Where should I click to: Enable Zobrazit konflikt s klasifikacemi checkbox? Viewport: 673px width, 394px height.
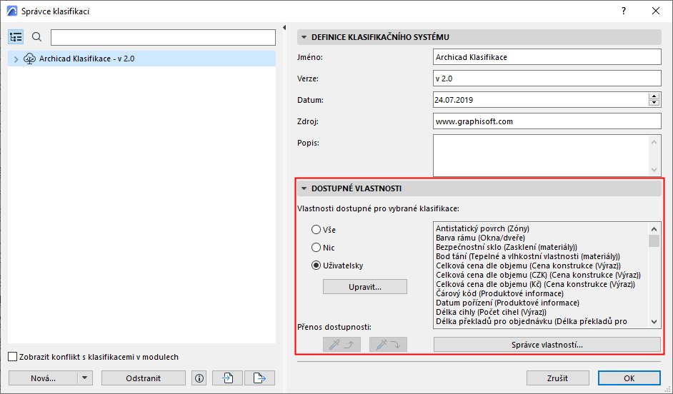[x=13, y=357]
